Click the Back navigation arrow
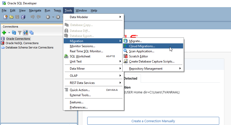Screen dimensions: 231x125 pyautogui.click(x=48, y=17)
